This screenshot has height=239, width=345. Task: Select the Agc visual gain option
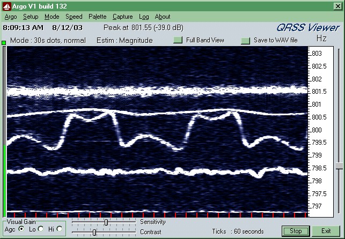(21, 229)
